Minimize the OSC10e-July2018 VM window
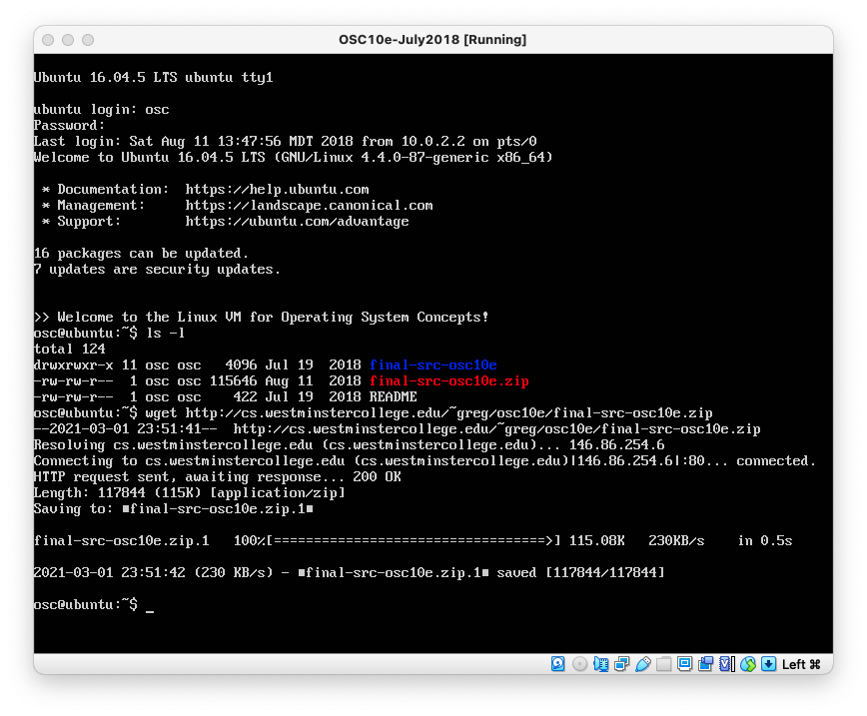The height and width of the screenshot is (716, 867). click(68, 40)
